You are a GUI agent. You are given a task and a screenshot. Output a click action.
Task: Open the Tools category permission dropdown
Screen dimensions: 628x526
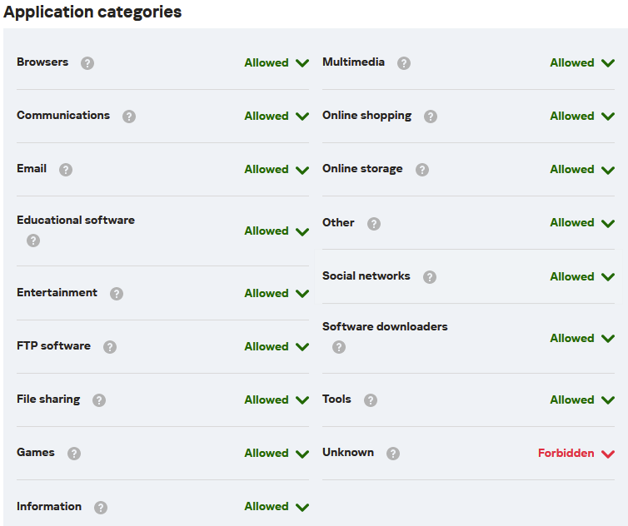pos(582,400)
